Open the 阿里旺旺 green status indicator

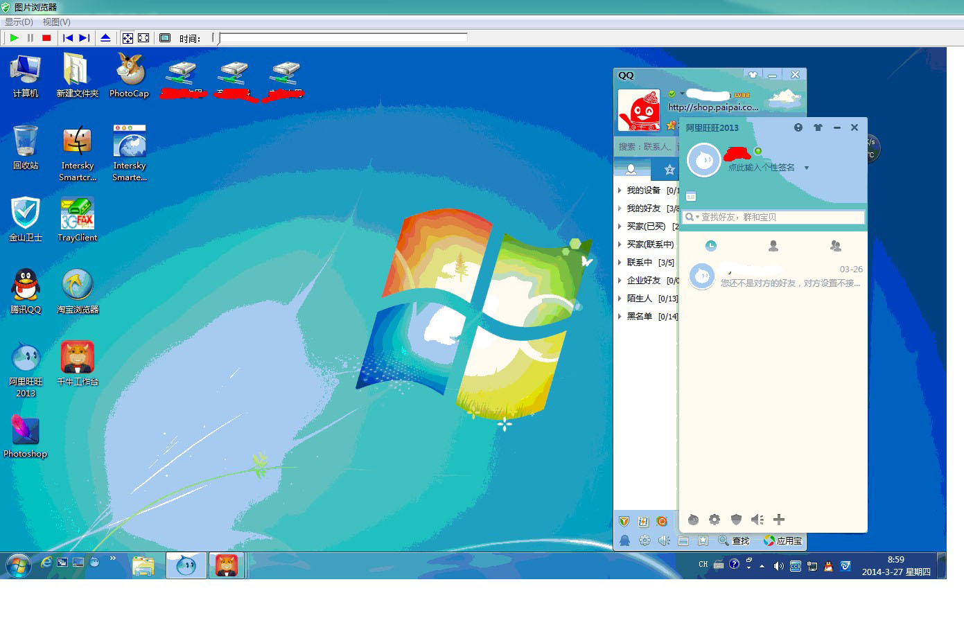[758, 151]
